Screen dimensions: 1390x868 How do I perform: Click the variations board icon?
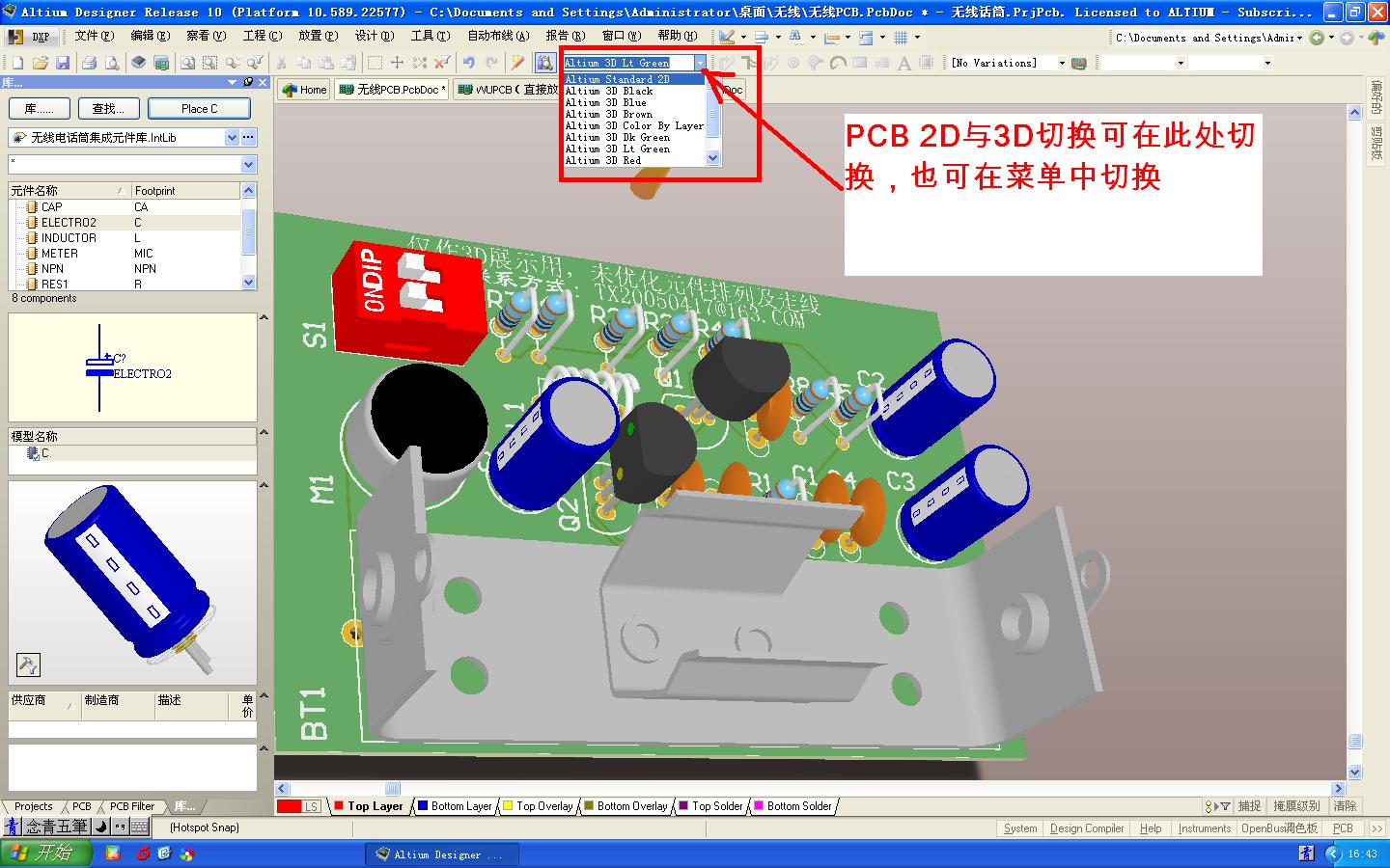coord(1079,63)
